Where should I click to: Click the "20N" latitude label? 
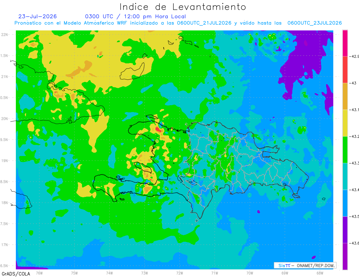tap(5, 119)
